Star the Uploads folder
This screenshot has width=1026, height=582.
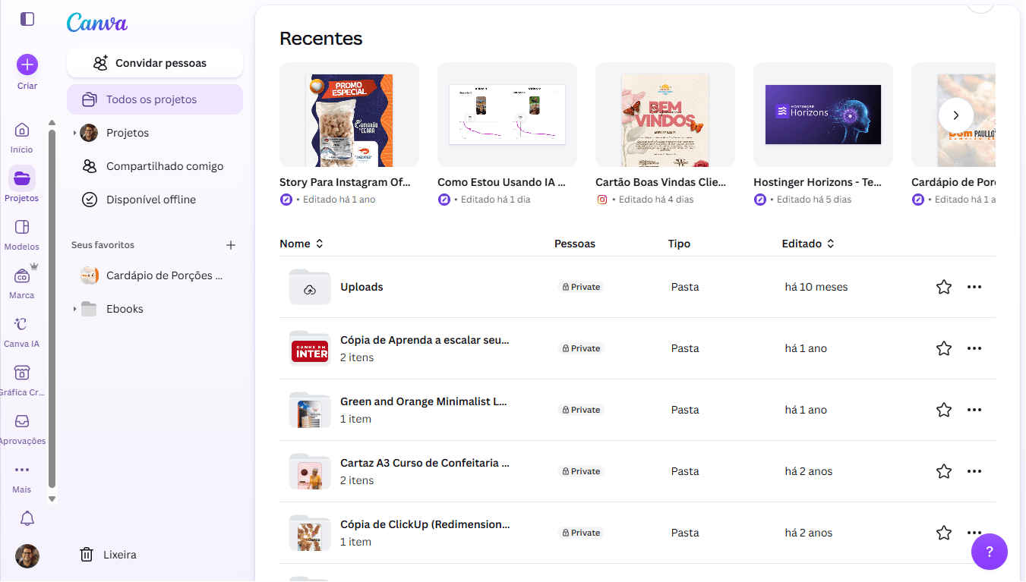point(944,287)
